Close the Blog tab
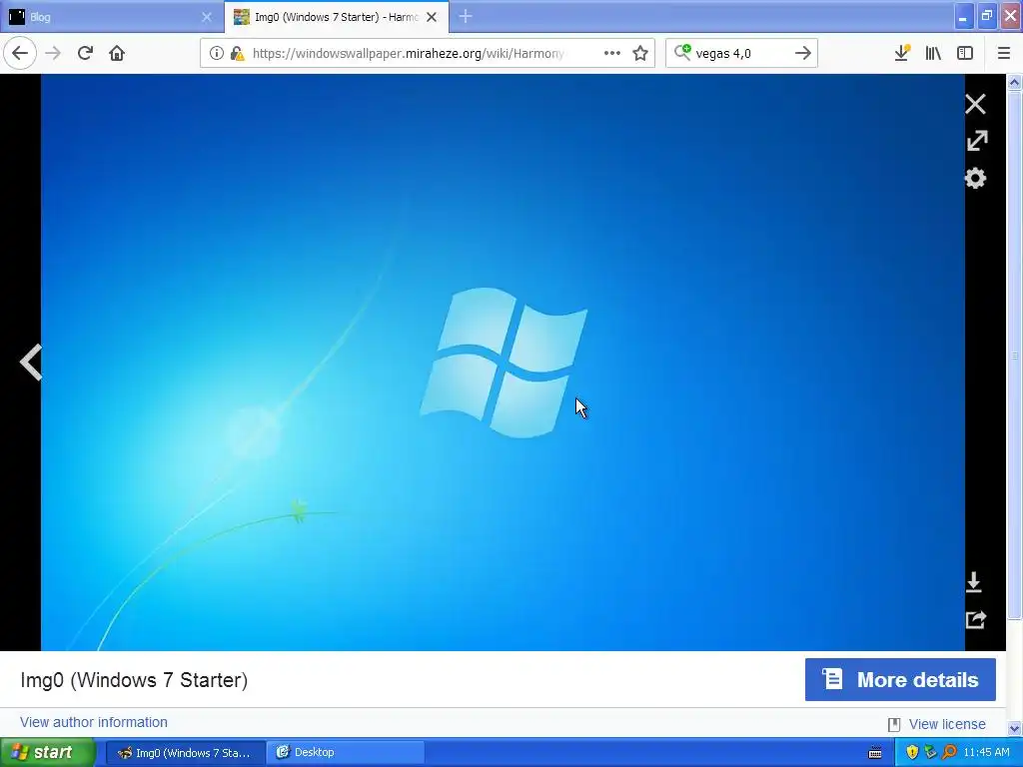 click(x=207, y=17)
